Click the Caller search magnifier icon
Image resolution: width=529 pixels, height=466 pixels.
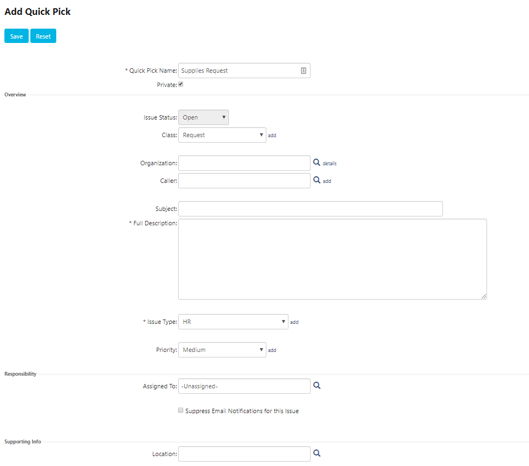pyautogui.click(x=317, y=180)
